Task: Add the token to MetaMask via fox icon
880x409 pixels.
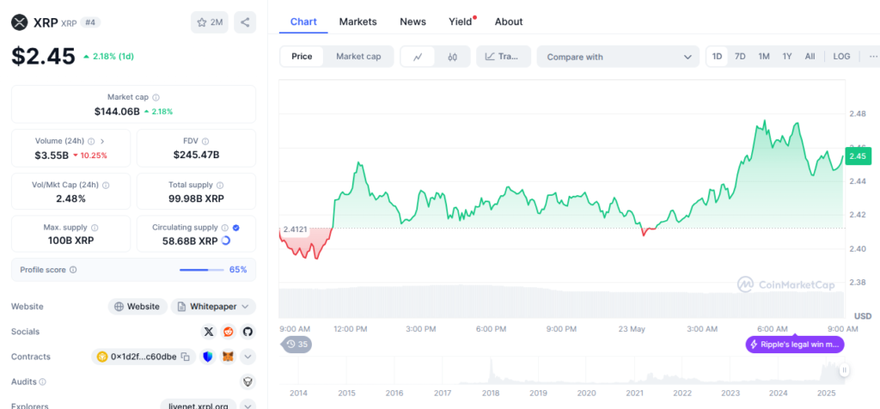Action: 228,357
